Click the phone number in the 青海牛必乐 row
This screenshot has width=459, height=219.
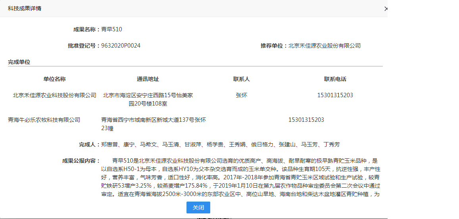coord(306,120)
